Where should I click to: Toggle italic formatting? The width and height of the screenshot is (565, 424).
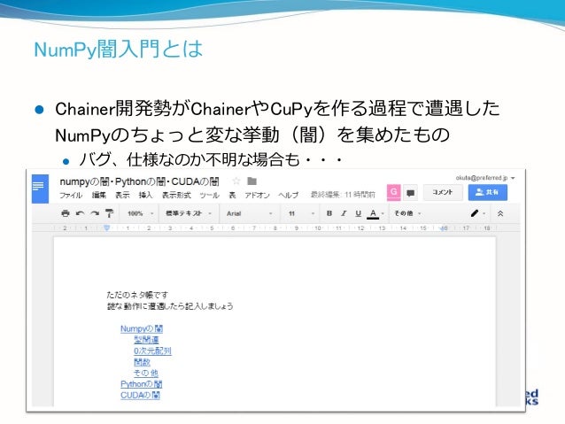click(344, 213)
